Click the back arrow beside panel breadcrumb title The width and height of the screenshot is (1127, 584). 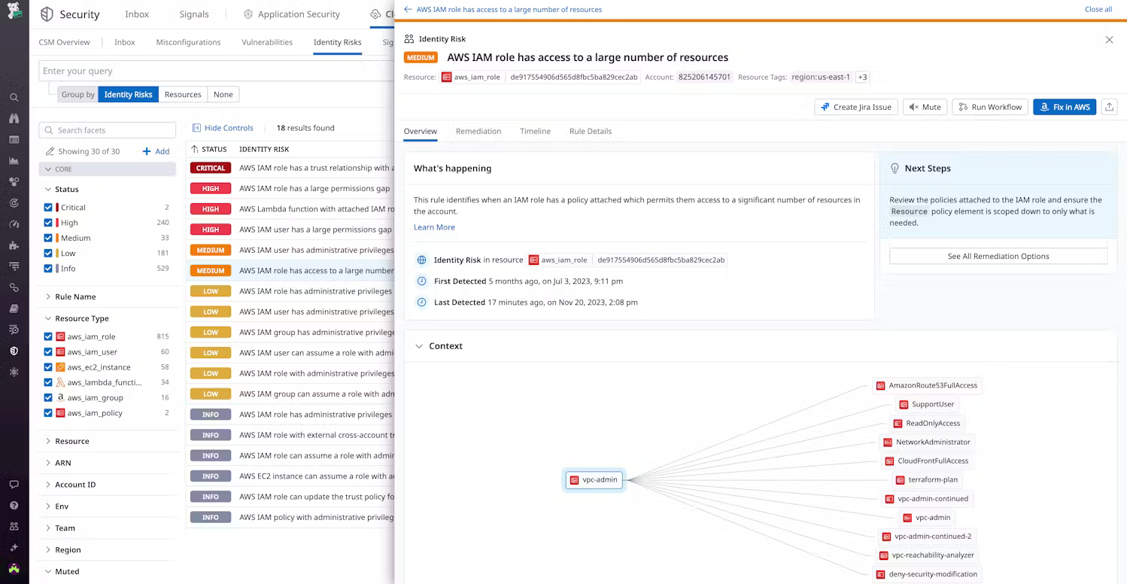click(x=408, y=9)
